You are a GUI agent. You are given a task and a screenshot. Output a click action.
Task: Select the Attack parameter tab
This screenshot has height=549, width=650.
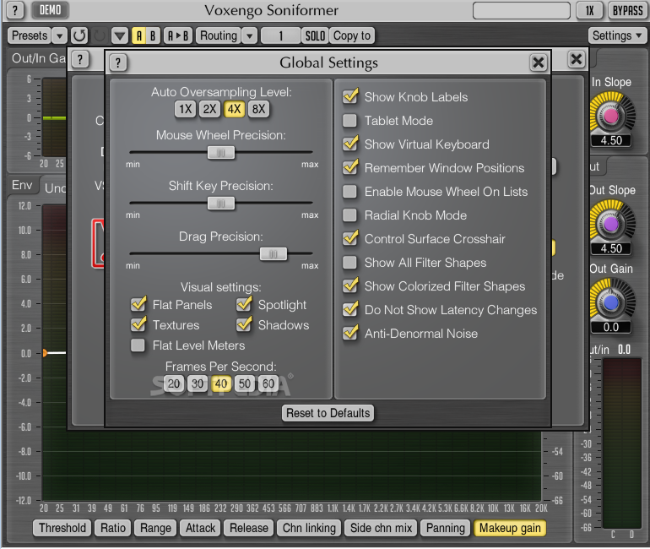coord(200,528)
